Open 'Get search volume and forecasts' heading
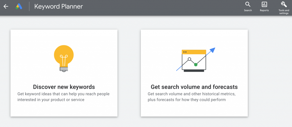Screen dimensions: 292x127 tap(194, 87)
